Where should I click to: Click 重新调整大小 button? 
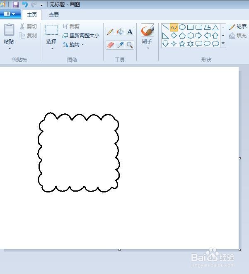coord(81,36)
